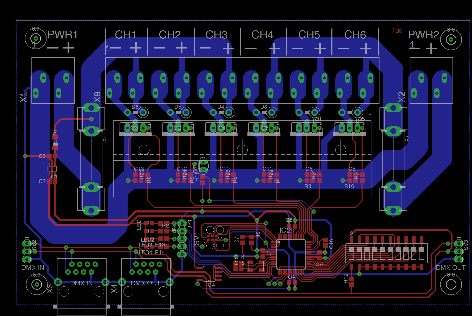Click the mounting hole left of X3
The width and height of the screenshot is (472, 316).
click(37, 284)
